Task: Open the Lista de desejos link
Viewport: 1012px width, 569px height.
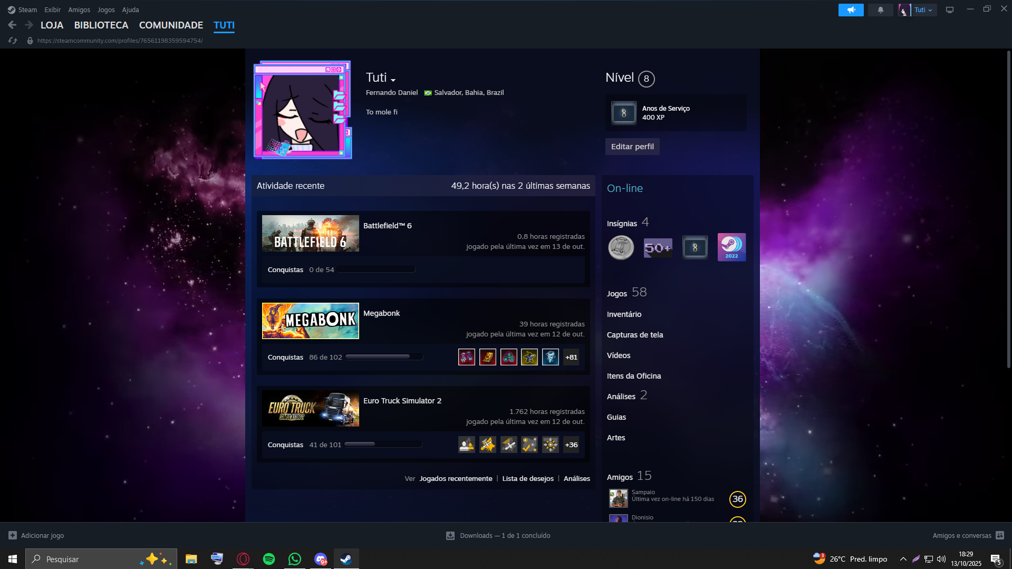Action: 527,478
